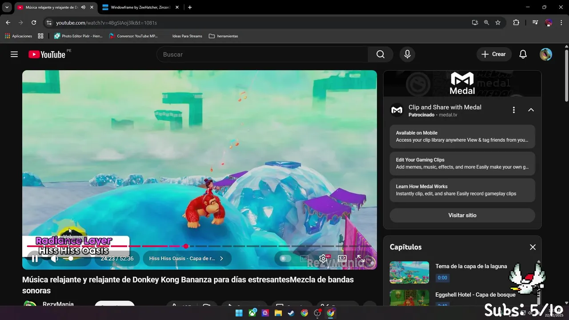Toggle subtitles button in player
This screenshot has height=320, width=569.
[x=304, y=258]
